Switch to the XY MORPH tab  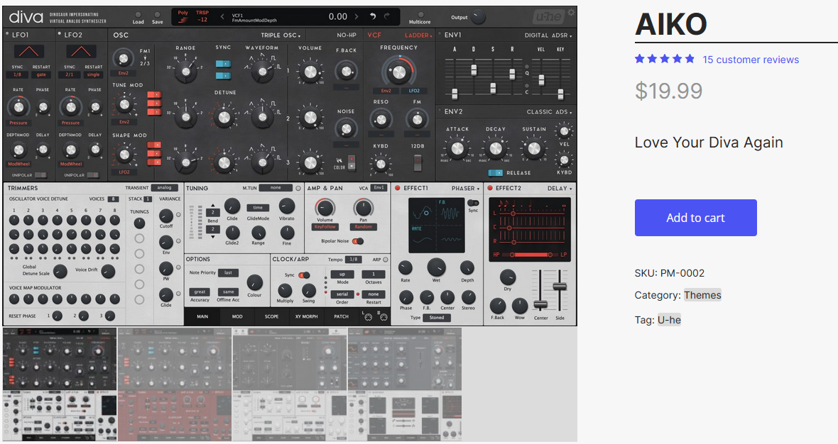pyautogui.click(x=306, y=316)
